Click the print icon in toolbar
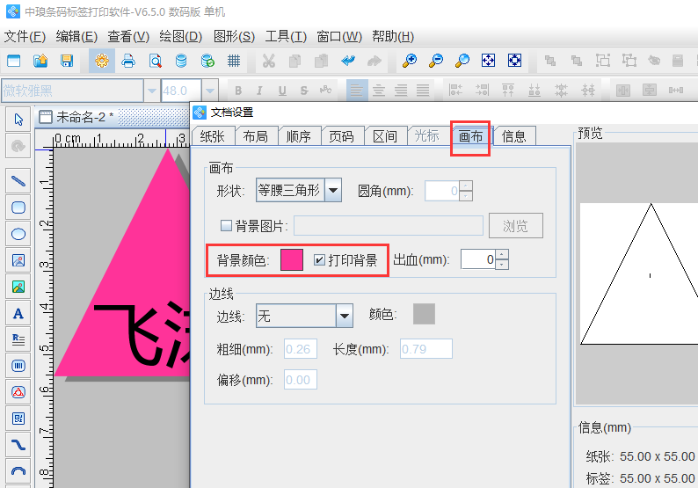 click(128, 61)
